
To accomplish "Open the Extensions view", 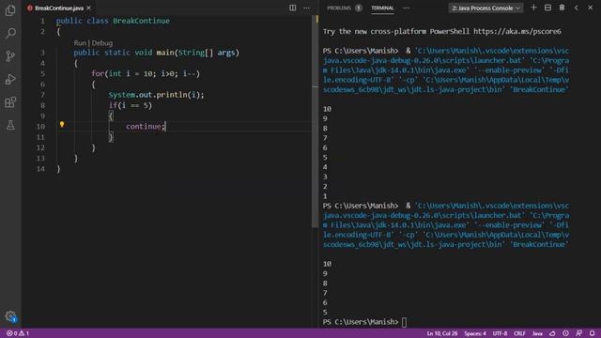I will [10, 102].
